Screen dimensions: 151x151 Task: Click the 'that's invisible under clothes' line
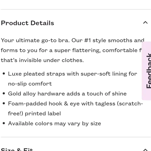click(42, 60)
